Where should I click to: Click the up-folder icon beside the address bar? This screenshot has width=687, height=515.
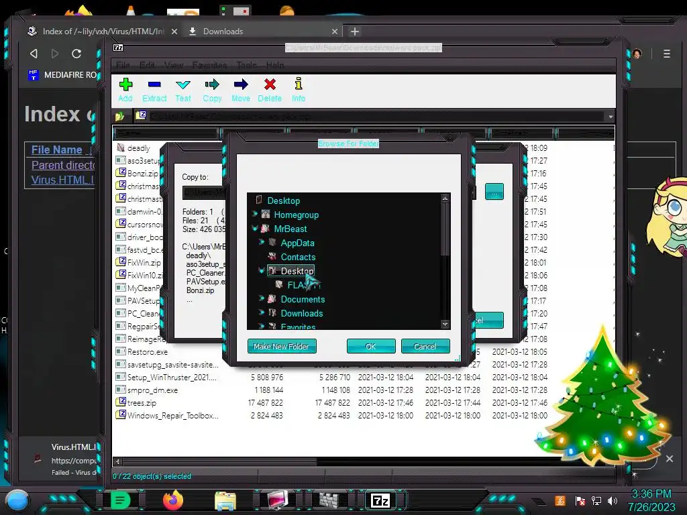tap(119, 117)
